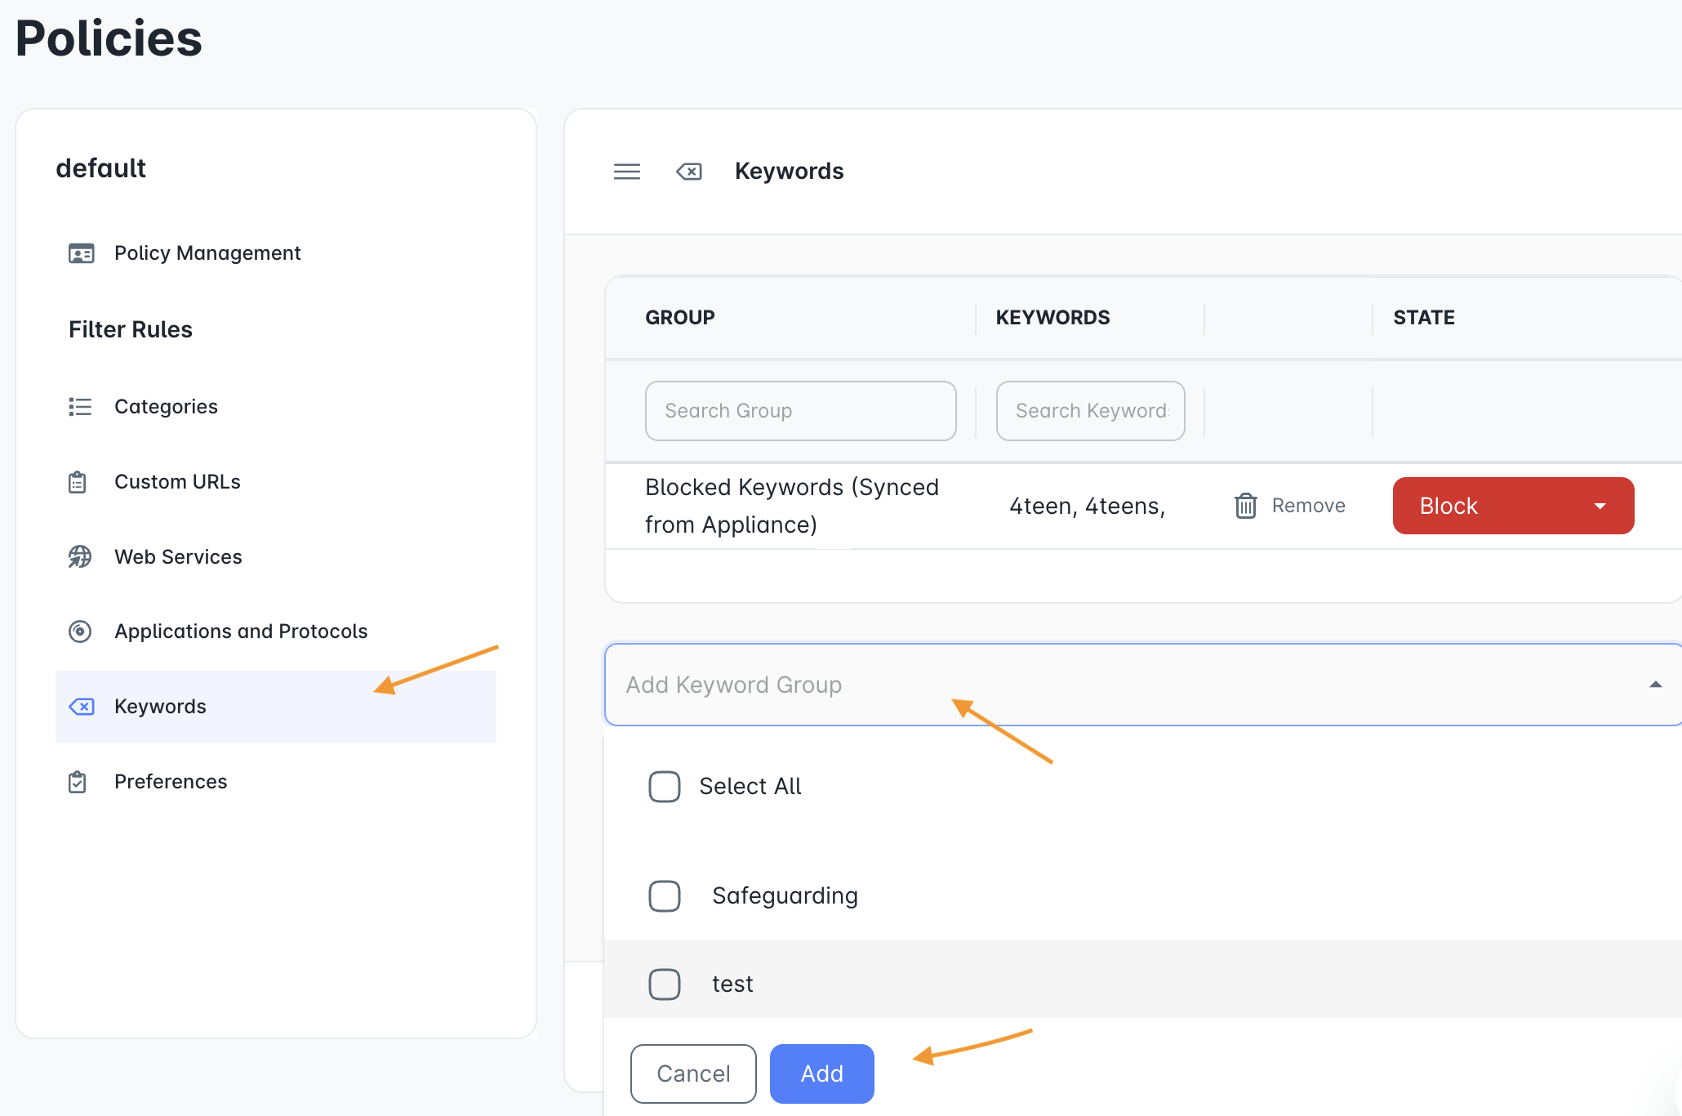The height and width of the screenshot is (1116, 1682).
Task: Click the Safeguarding option label
Action: 785,896
